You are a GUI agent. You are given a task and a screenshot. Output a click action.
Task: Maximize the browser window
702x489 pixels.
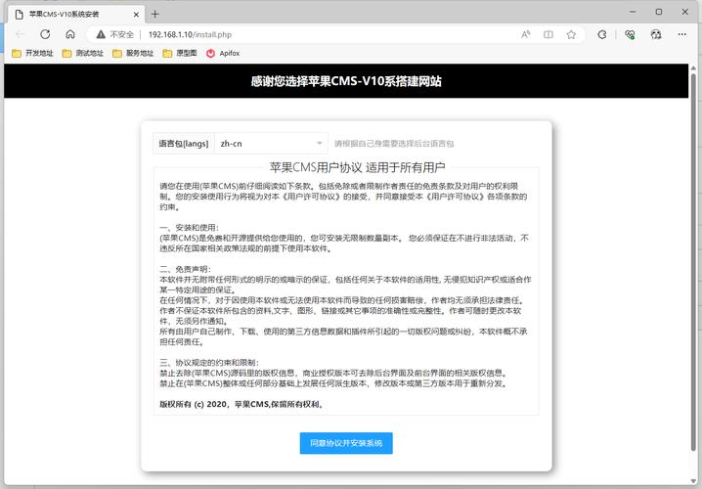(659, 12)
